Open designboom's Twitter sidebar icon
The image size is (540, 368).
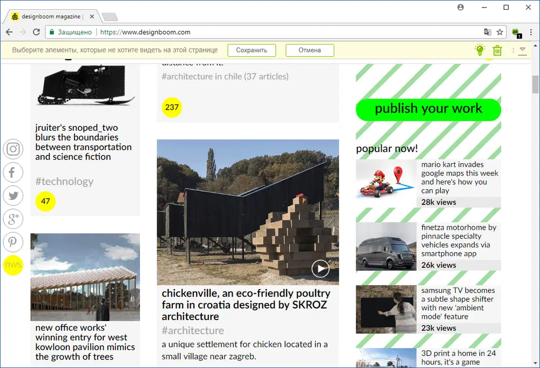point(13,196)
